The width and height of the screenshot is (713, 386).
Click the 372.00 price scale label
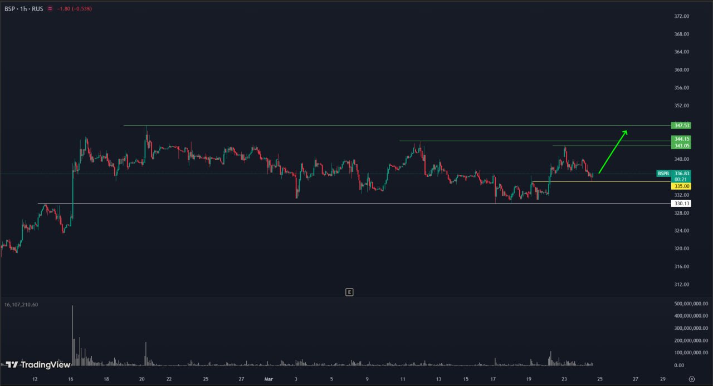pos(682,16)
